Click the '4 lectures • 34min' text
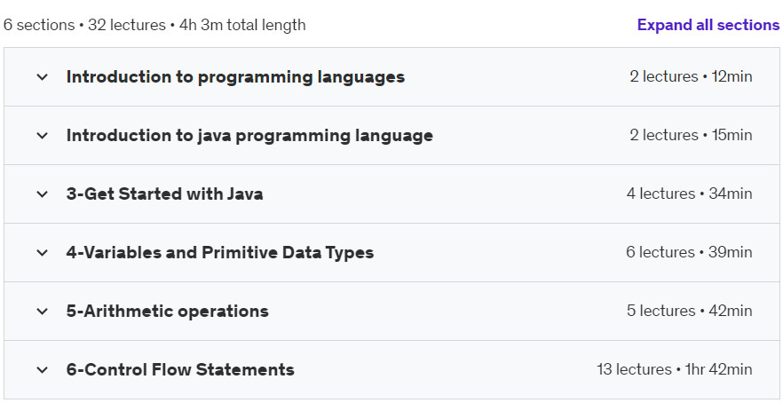 coord(689,194)
